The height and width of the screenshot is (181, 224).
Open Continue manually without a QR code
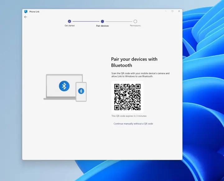pyautogui.click(x=133, y=124)
